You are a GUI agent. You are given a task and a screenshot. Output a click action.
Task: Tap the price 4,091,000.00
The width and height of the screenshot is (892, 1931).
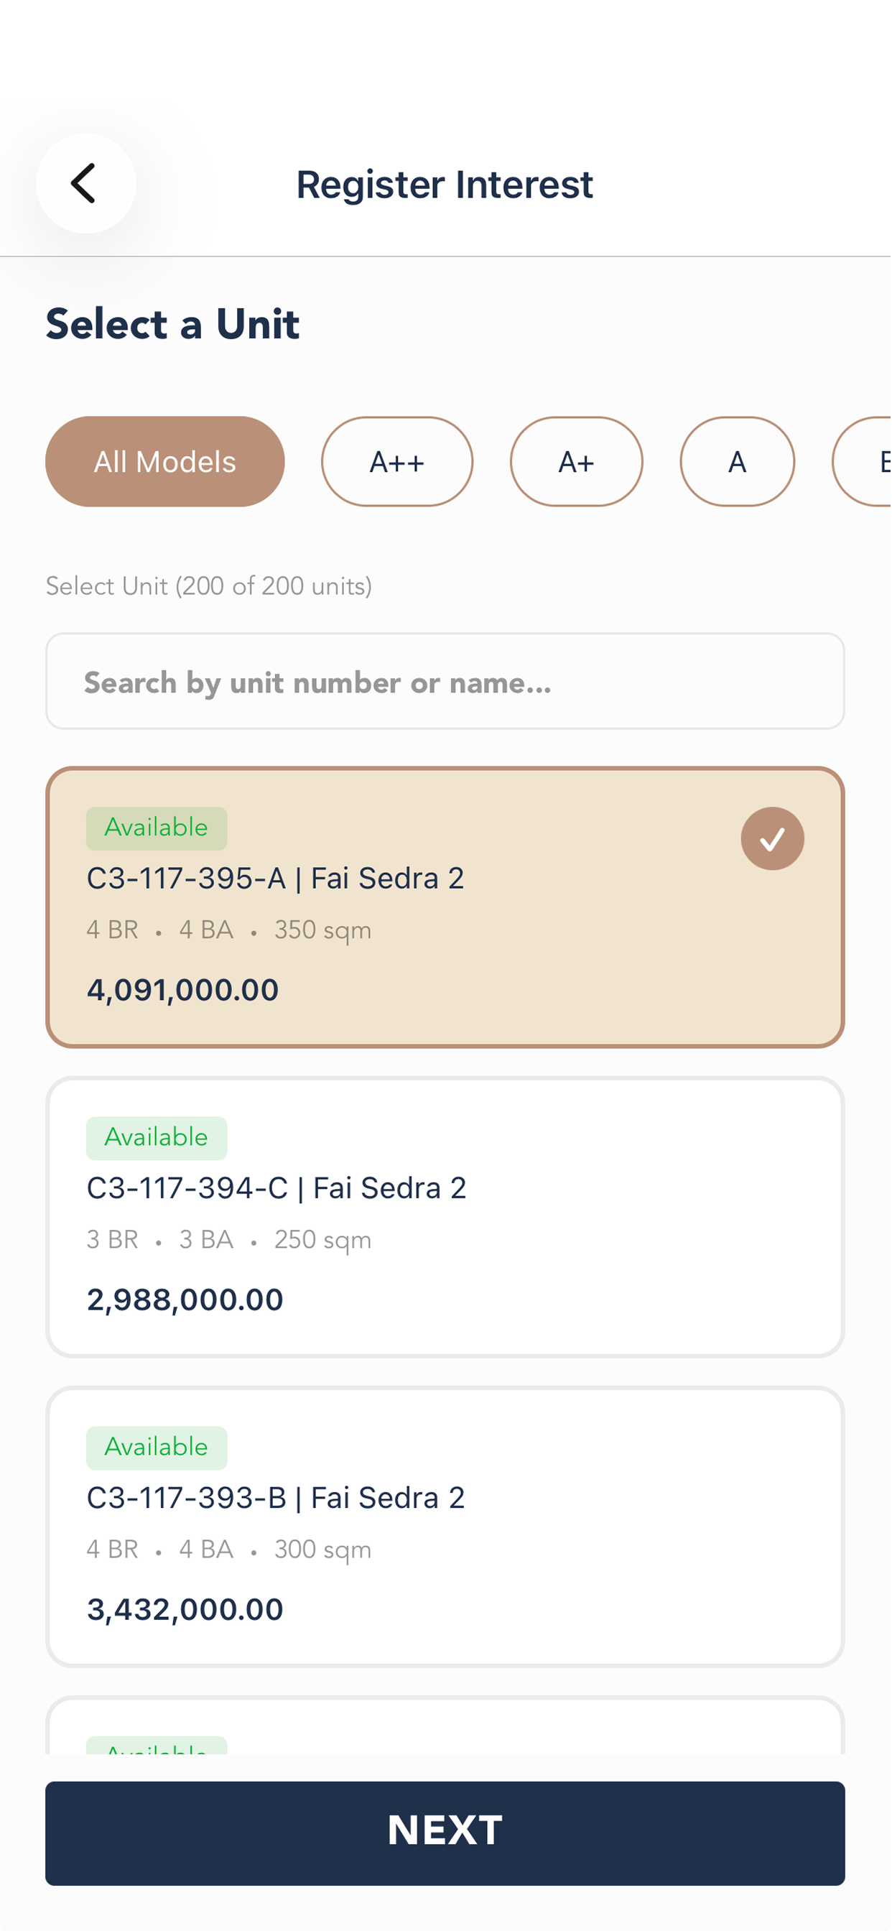coord(183,990)
